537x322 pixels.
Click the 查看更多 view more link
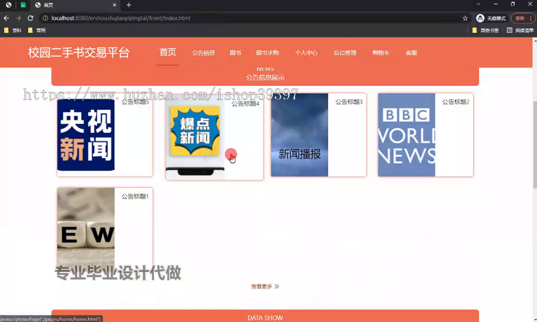click(265, 286)
